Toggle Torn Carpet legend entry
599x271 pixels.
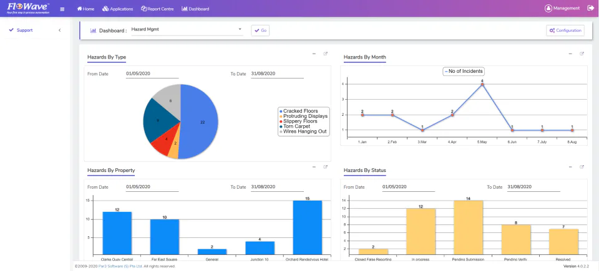295,126
